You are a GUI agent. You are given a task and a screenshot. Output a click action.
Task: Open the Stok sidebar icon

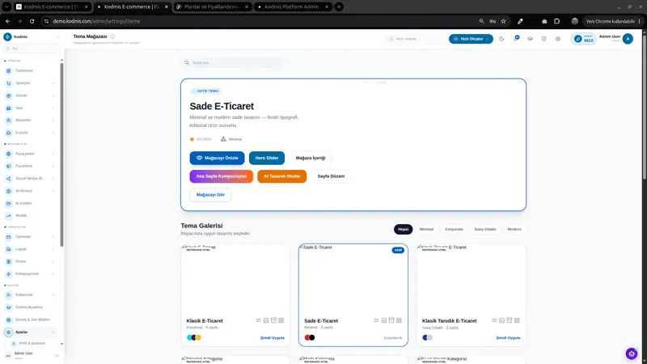tap(9, 108)
